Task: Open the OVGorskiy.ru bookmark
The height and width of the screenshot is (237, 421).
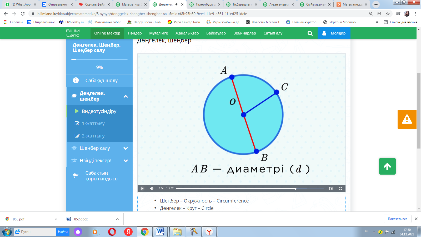Action: pyautogui.click(x=72, y=22)
